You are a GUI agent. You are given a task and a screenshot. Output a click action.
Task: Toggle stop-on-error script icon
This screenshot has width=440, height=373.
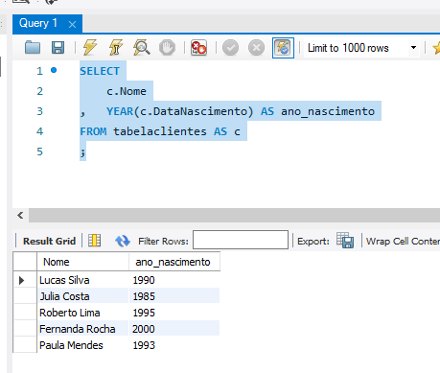pyautogui.click(x=198, y=48)
